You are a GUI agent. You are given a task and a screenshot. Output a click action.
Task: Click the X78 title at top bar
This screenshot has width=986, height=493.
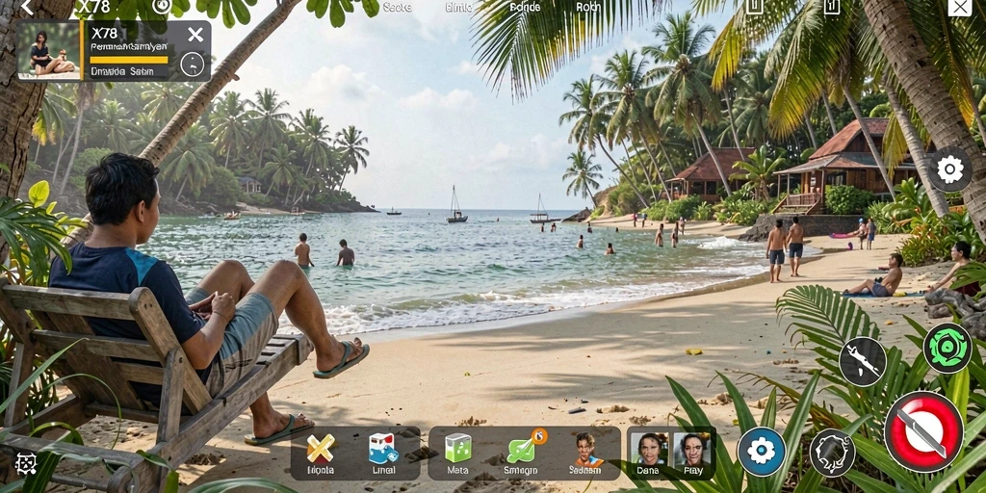pyautogui.click(x=93, y=7)
